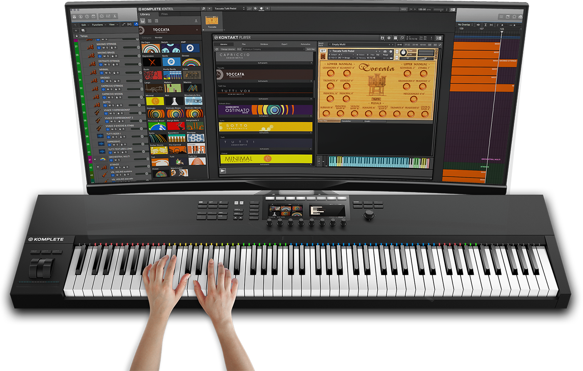
Task: Open the dropdown arrow next to Komplete Kontrol search
Action: tap(209, 8)
